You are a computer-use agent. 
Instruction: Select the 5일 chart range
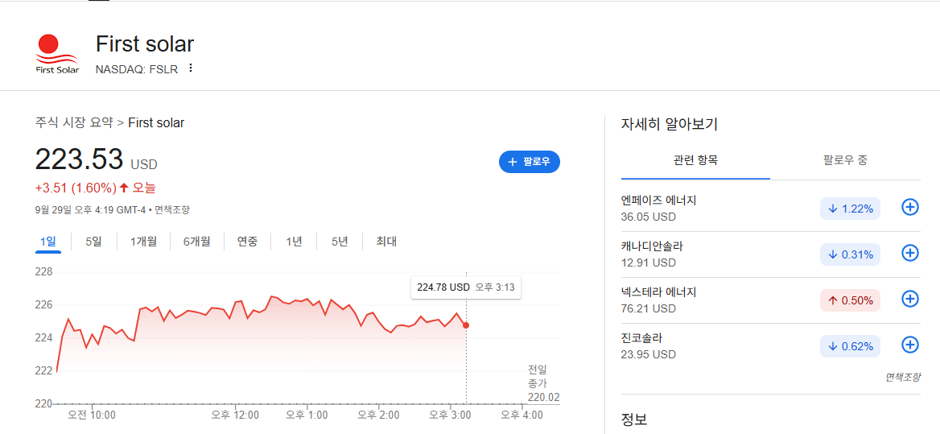point(93,242)
